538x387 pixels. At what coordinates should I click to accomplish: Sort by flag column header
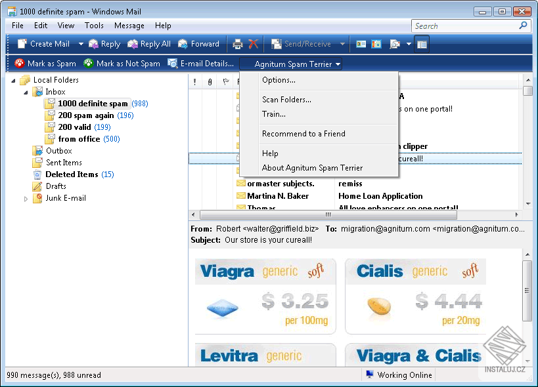click(226, 82)
